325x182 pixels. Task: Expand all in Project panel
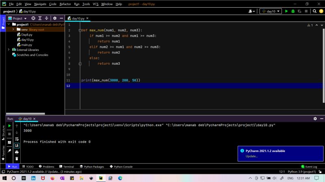pos(40,18)
